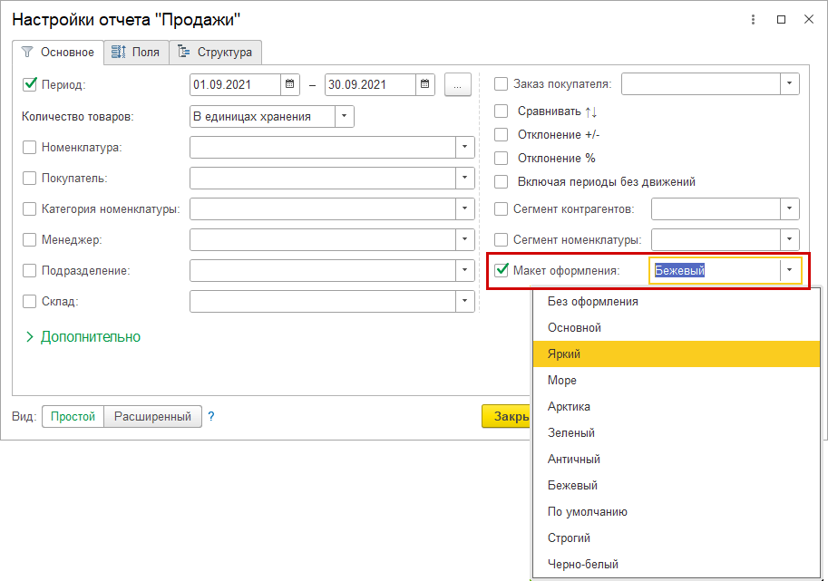Open the Количество товаров dropdown
The image size is (828, 581).
[345, 116]
